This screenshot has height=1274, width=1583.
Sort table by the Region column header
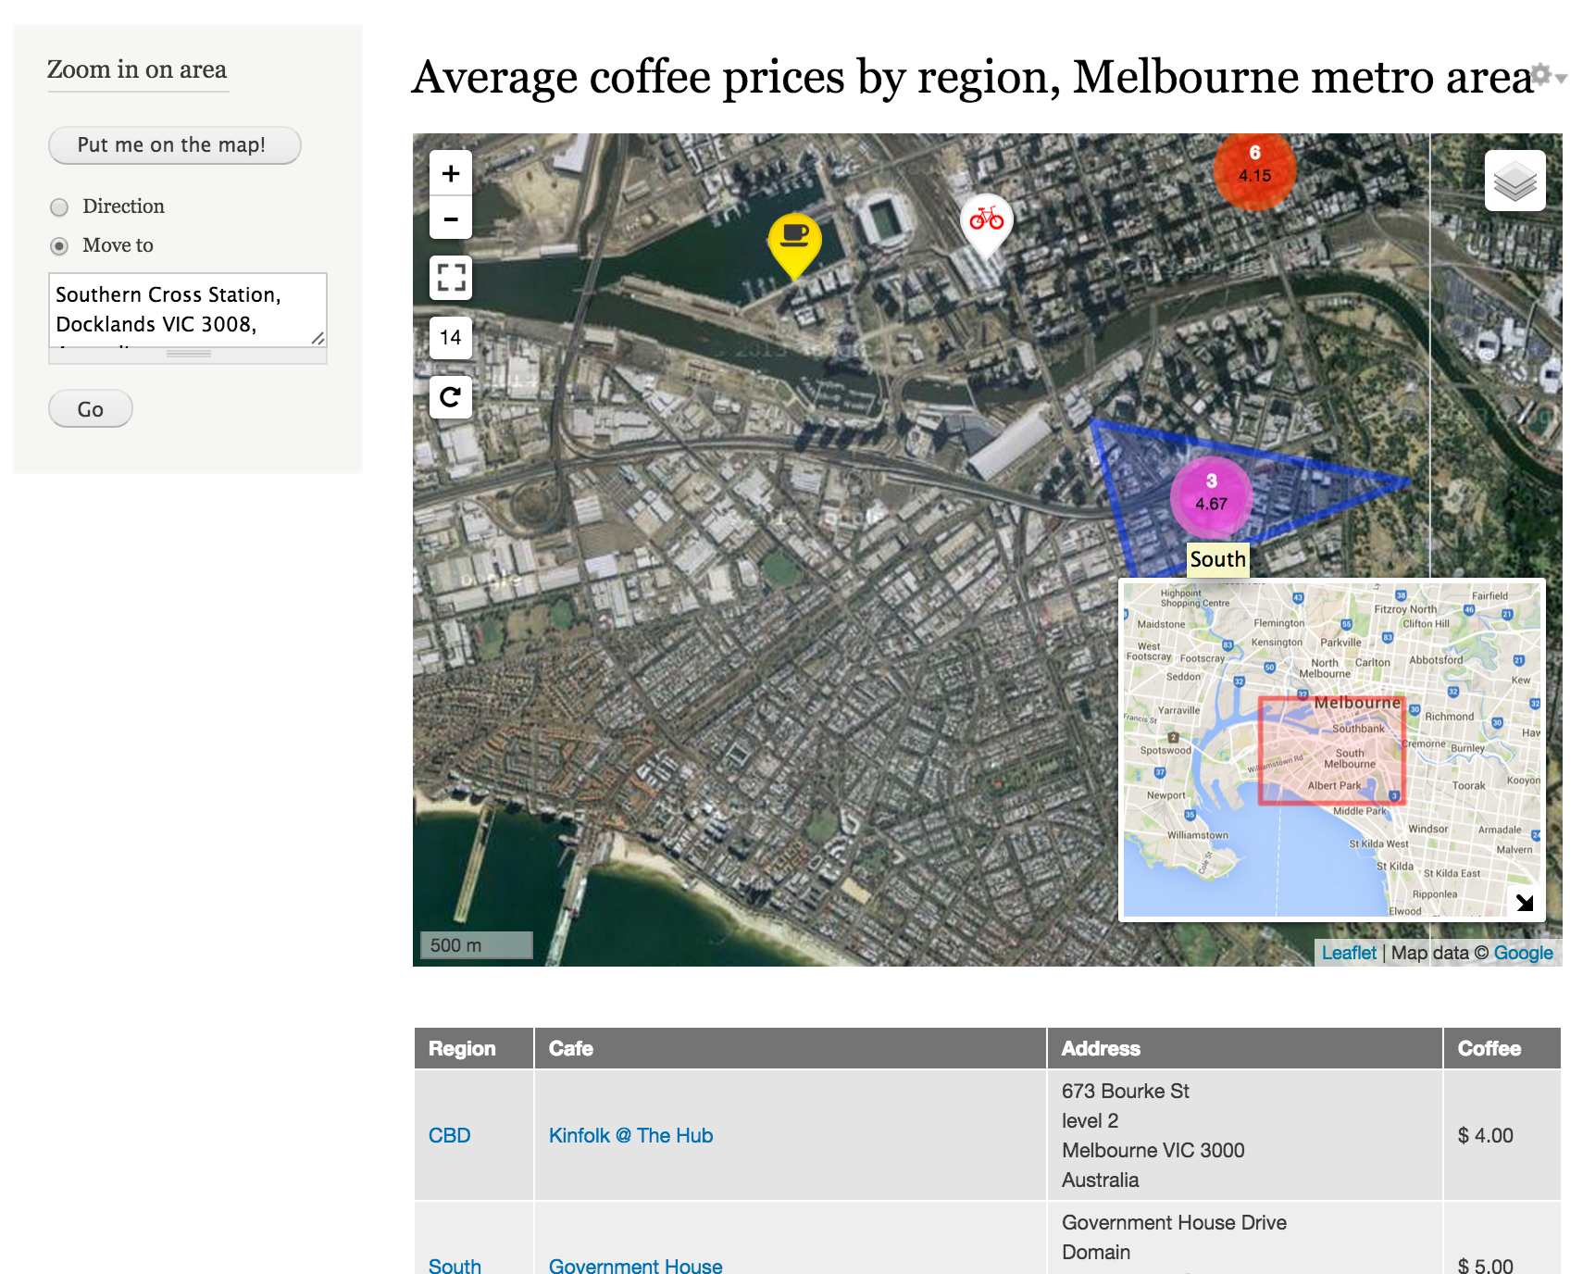462,1049
